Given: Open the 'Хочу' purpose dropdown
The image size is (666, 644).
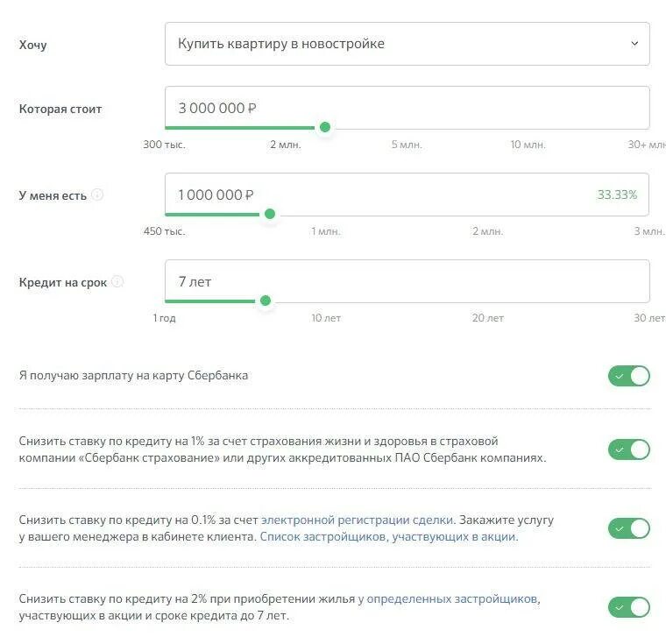Looking at the screenshot, I should point(407,44).
